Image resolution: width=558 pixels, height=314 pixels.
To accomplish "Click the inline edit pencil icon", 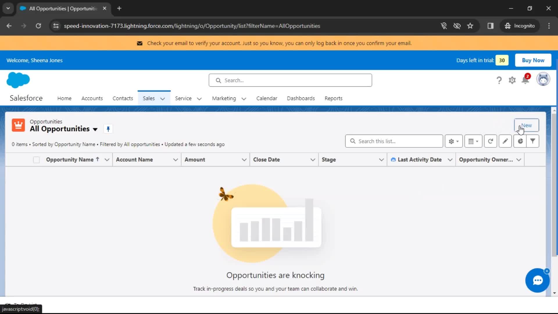I will [x=505, y=141].
